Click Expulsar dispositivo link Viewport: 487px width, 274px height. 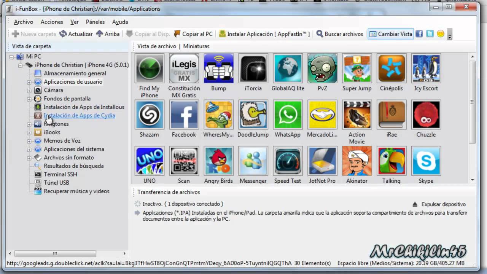(x=439, y=204)
